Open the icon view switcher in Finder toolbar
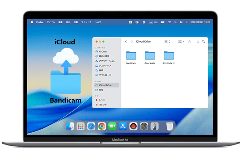This screenshot has width=242, height=152. (167, 41)
